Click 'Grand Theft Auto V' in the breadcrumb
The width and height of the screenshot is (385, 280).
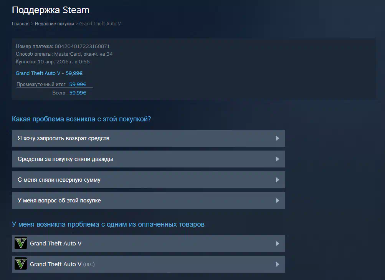[x=100, y=23]
